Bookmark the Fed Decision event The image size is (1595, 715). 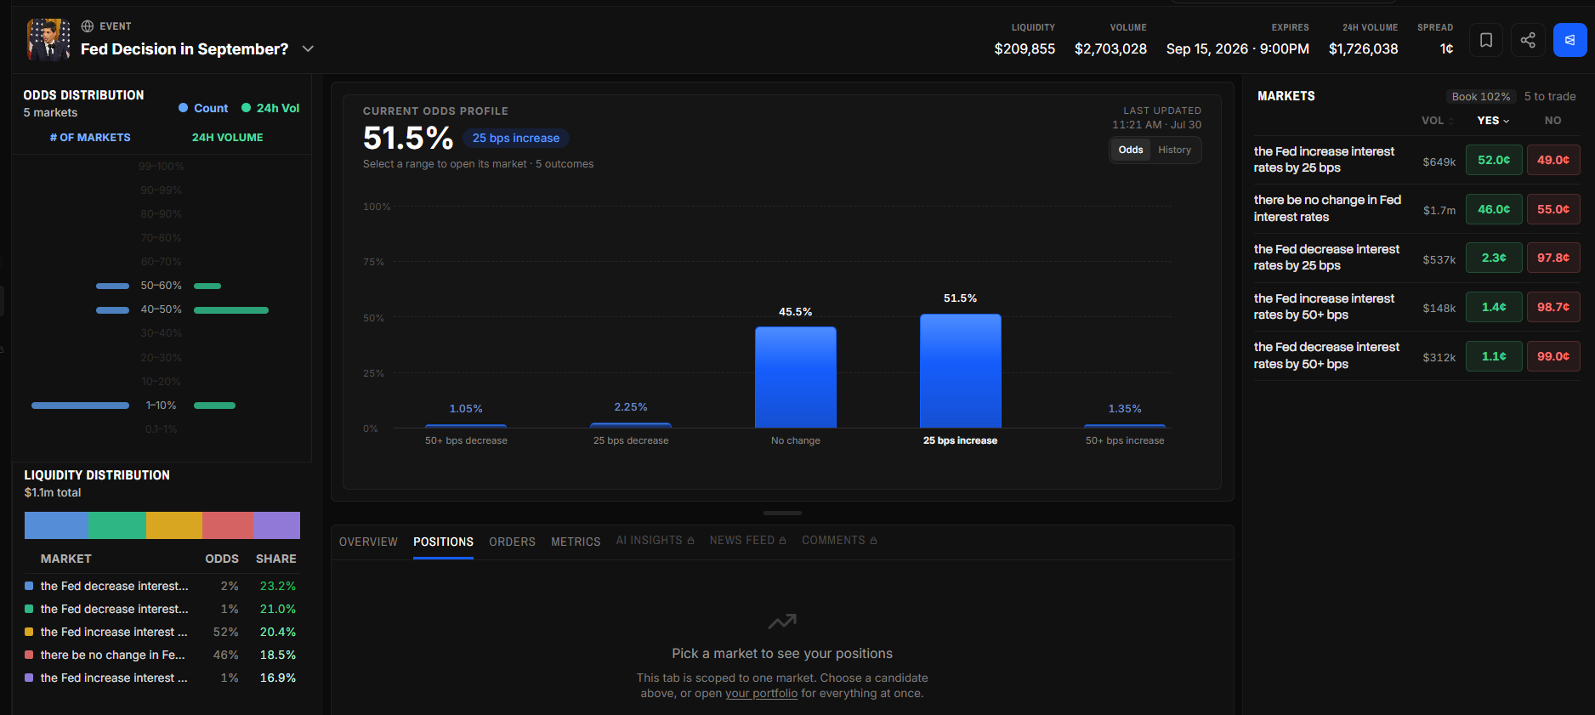[1486, 40]
